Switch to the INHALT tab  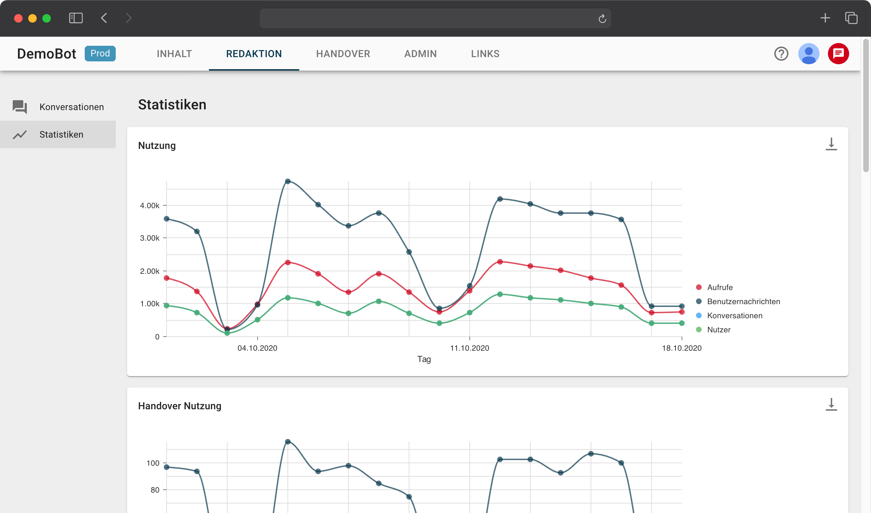175,54
